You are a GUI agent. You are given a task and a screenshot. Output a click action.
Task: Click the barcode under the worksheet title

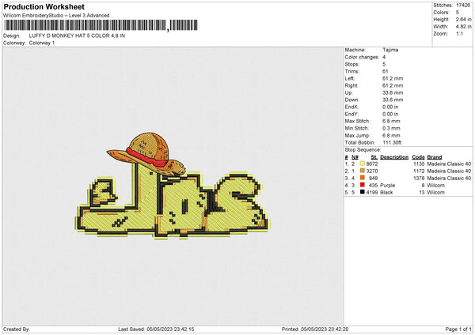tap(101, 25)
